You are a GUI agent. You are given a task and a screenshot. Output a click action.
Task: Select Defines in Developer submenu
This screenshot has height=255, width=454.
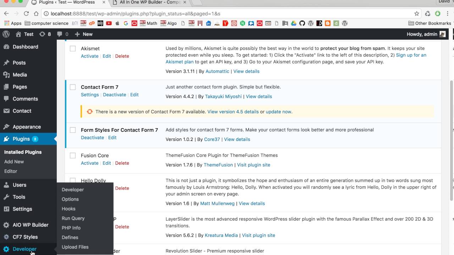click(70, 237)
